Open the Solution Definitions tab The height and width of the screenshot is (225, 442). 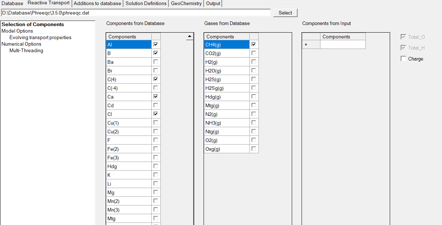point(146,3)
